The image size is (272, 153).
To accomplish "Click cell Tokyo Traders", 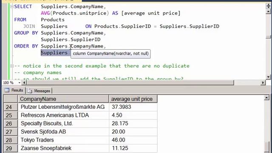I will coord(63,140).
